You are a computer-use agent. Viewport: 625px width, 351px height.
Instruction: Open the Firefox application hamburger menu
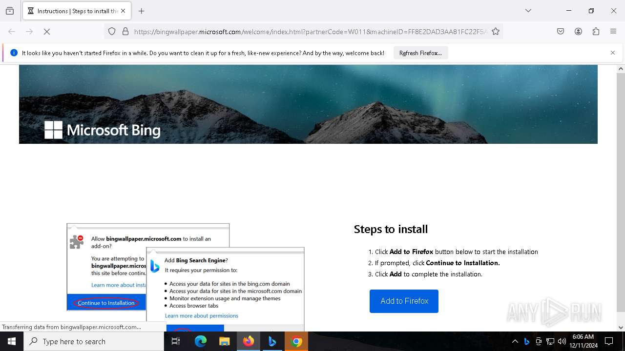click(x=613, y=31)
